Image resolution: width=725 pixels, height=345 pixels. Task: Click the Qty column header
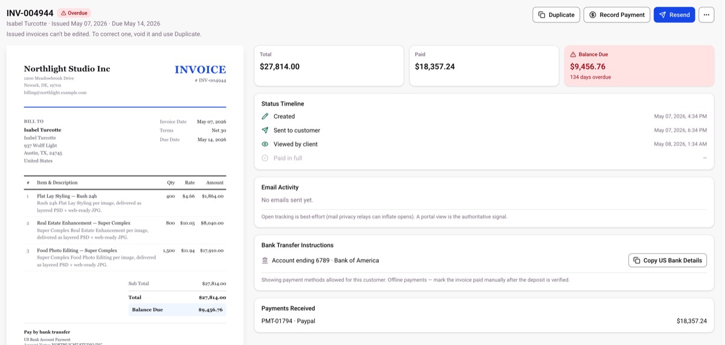pyautogui.click(x=171, y=182)
